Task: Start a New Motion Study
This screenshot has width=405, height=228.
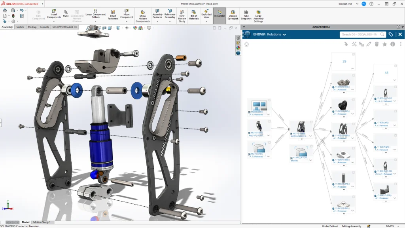Action: tap(183, 15)
